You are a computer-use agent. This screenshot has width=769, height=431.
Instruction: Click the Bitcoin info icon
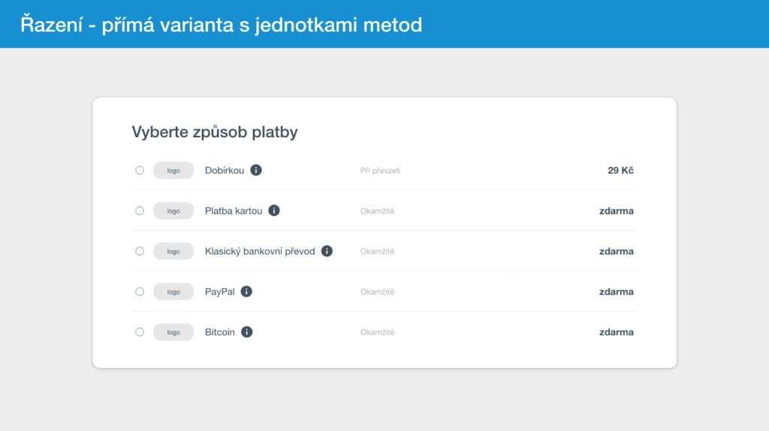[246, 332]
